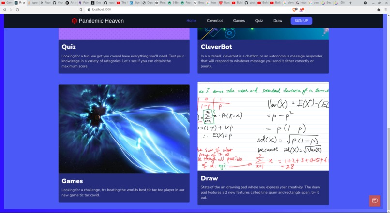This screenshot has width=390, height=213.
Task: Open Cleverbot from the navbar
Action: coord(215,21)
